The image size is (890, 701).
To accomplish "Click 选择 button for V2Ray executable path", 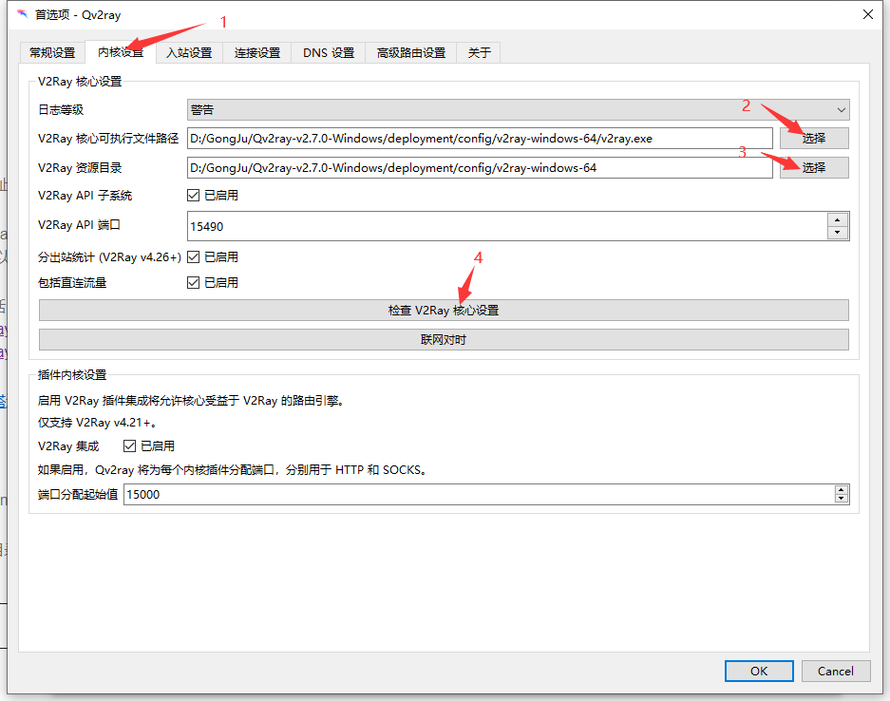I will [814, 138].
